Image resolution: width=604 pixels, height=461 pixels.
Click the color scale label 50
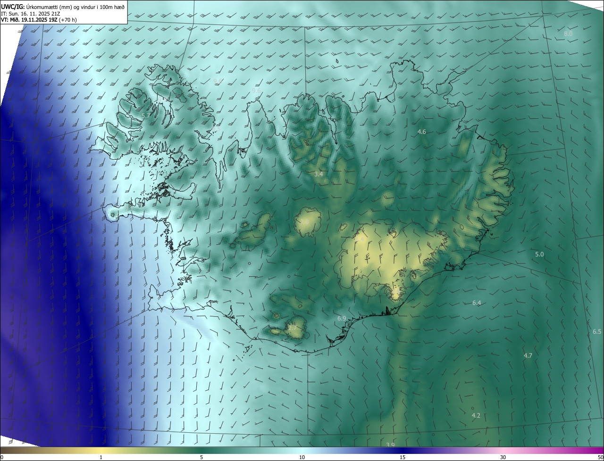pyautogui.click(x=600, y=457)
